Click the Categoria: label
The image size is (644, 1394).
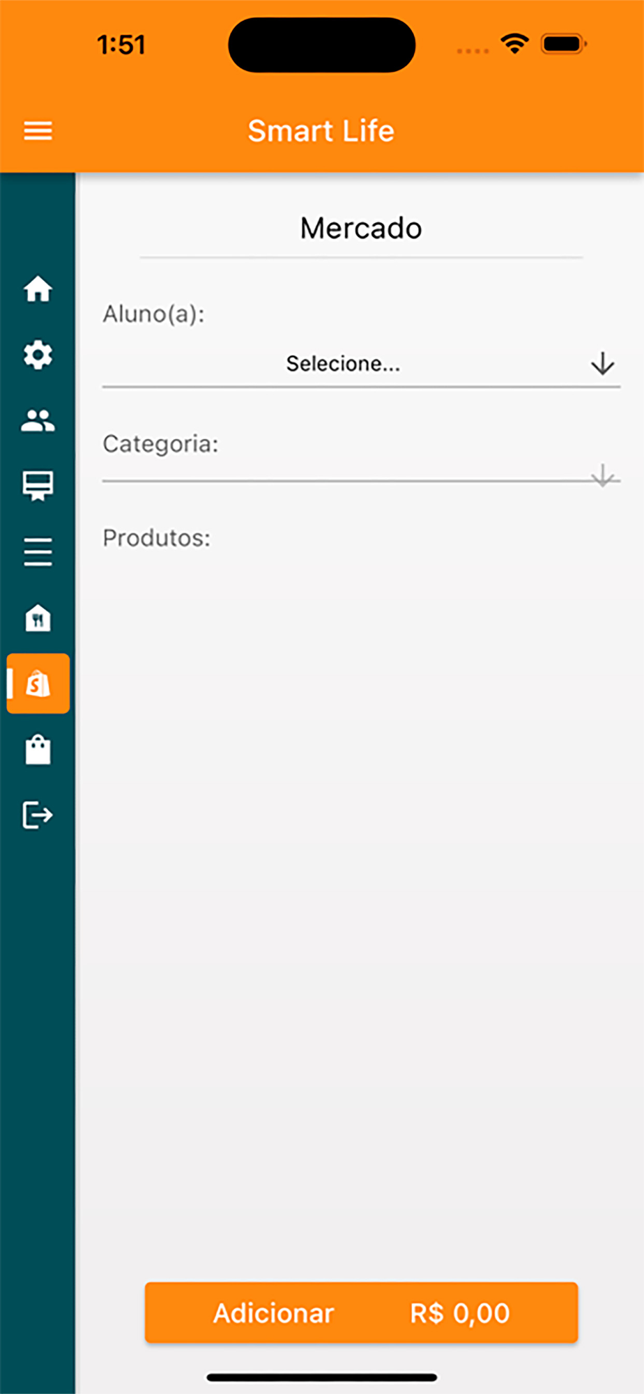[160, 444]
